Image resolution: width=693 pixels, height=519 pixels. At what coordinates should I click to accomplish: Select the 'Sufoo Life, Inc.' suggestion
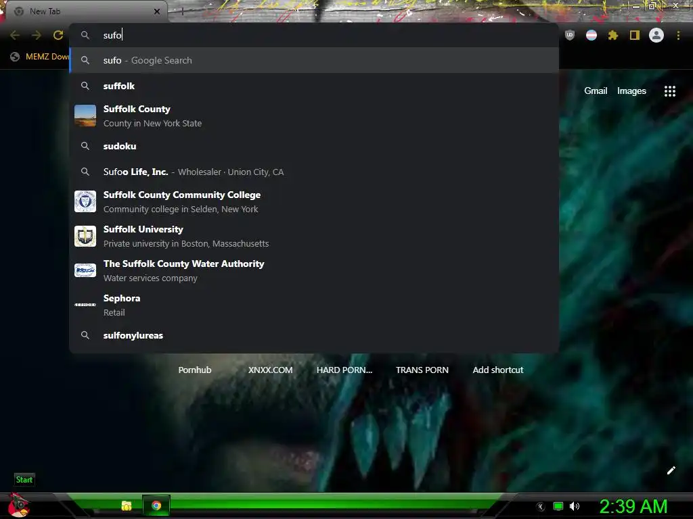click(314, 172)
